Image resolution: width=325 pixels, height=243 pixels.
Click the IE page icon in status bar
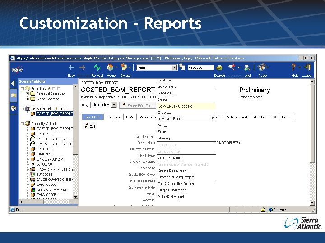tap(13, 210)
